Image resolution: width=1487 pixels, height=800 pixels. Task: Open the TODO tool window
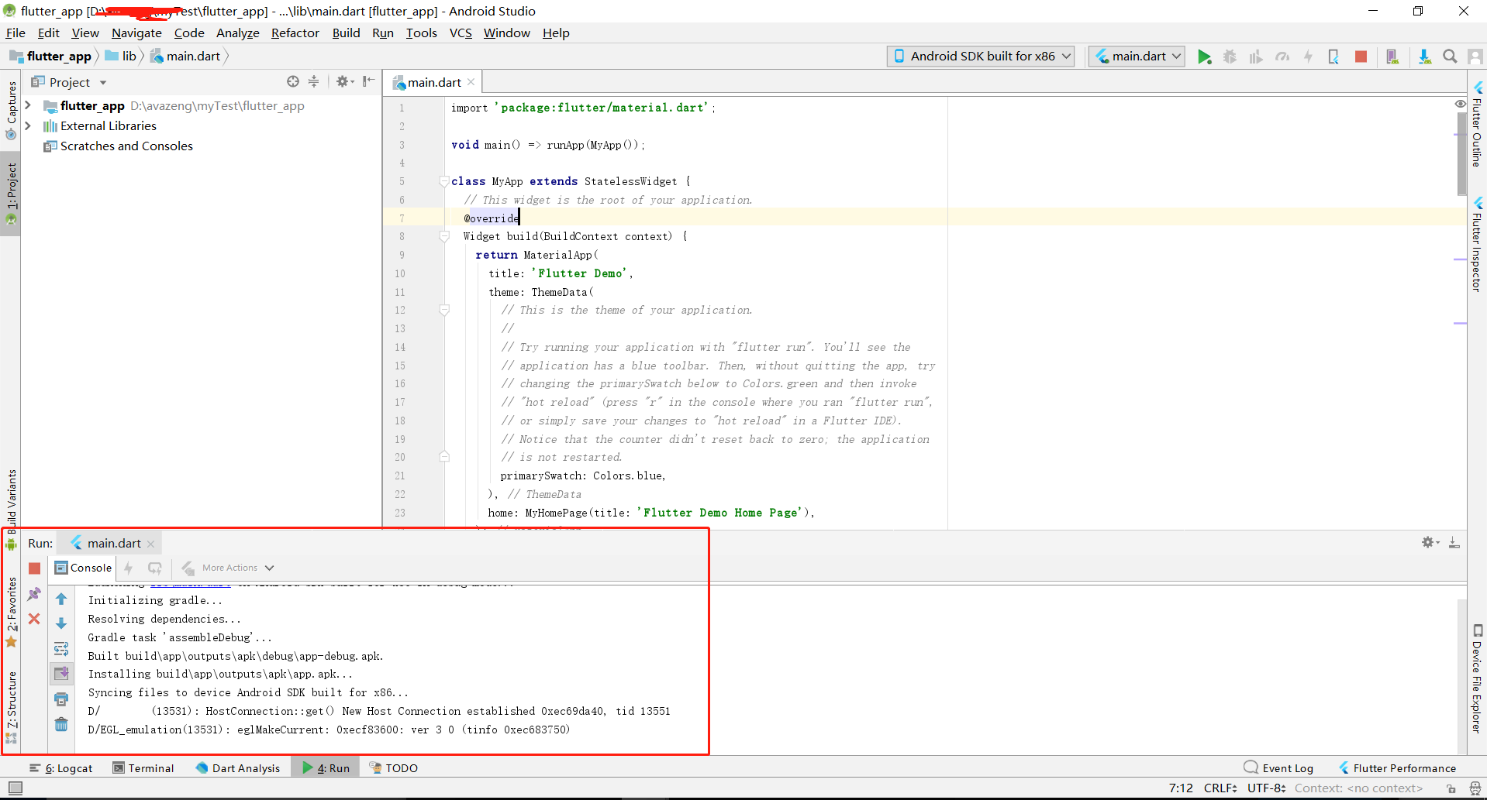[x=394, y=768]
